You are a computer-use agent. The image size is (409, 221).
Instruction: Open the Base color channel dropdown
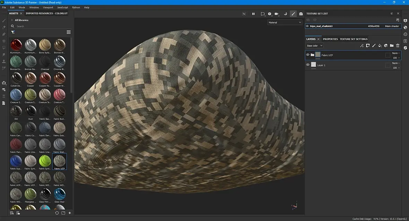(314, 46)
